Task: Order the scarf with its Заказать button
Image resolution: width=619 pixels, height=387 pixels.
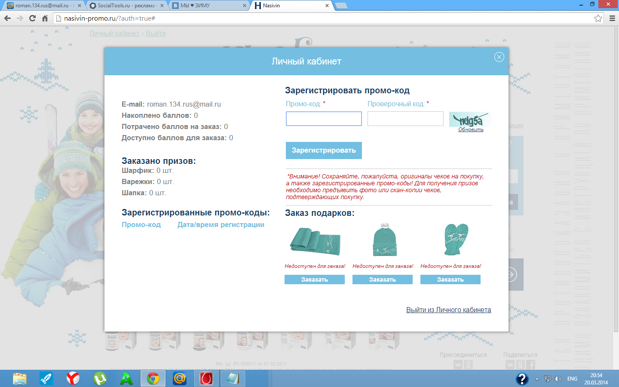Action: coord(315,279)
